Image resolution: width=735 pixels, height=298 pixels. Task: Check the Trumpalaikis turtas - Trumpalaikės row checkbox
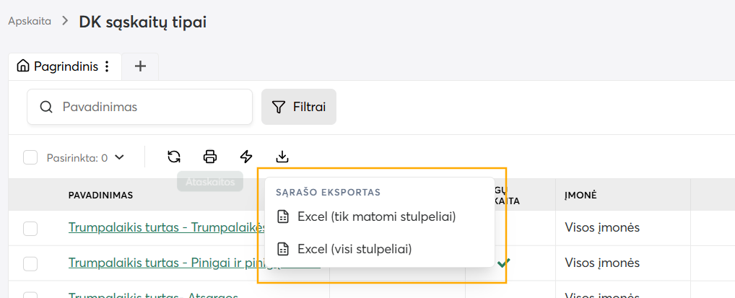tap(30, 229)
